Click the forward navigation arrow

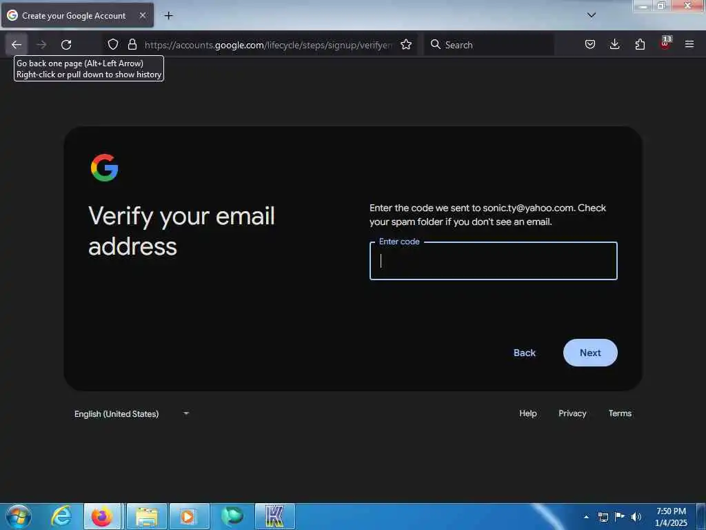[41, 45]
